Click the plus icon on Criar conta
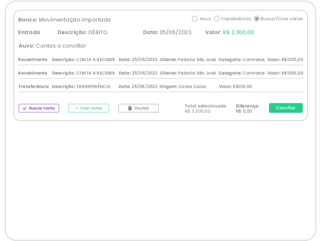Screen dimensions: 321x241 click(x=77, y=108)
